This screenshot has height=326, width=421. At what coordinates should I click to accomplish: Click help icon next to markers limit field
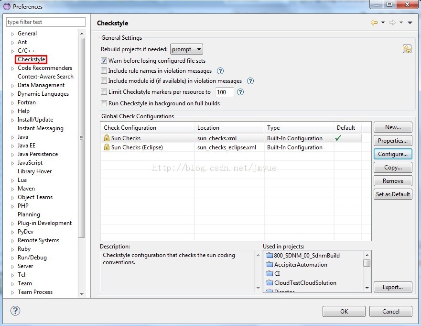pyautogui.click(x=240, y=92)
